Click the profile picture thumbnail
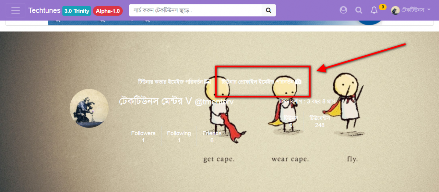Image resolution: width=439 pixels, height=192 pixels. click(89, 108)
